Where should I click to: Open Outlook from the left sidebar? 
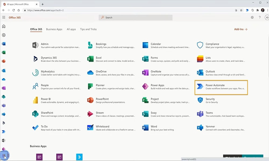4,71
